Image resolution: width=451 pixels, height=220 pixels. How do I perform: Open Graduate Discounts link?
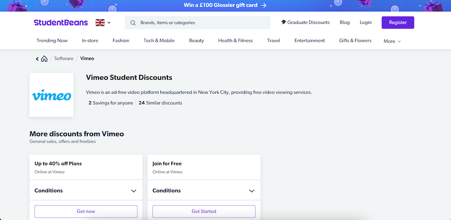(306, 22)
